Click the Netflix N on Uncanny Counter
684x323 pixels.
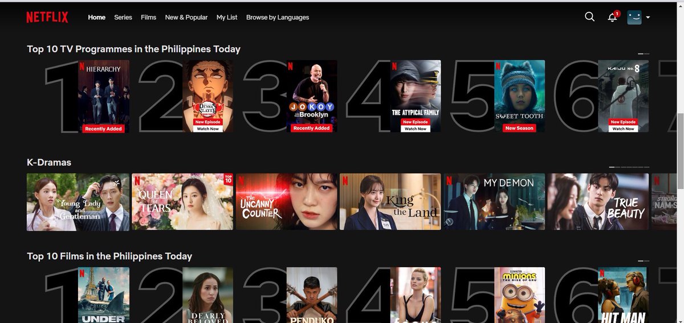242,180
